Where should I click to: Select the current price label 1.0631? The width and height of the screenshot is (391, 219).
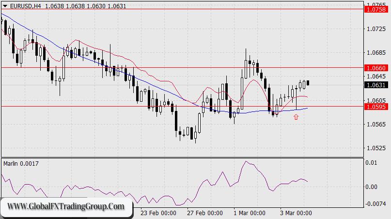pos(376,85)
